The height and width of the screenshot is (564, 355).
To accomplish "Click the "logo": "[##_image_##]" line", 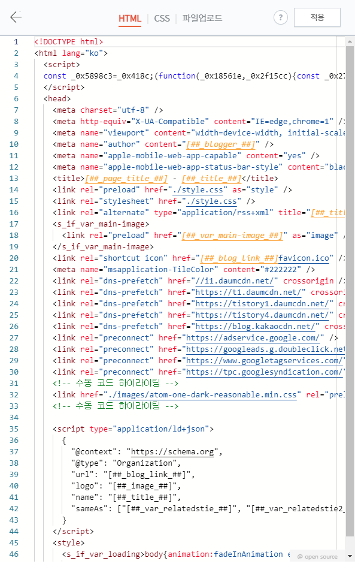I will click(126, 486).
